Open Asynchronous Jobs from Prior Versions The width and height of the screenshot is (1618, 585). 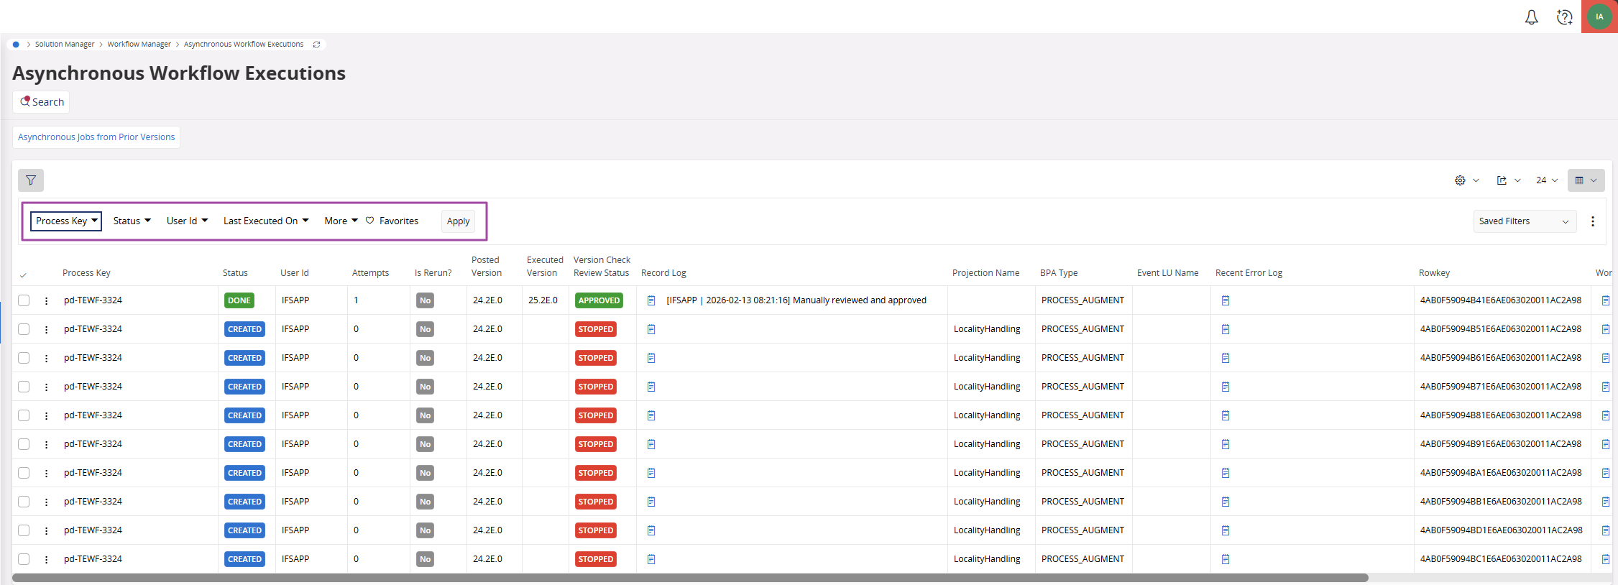pyautogui.click(x=96, y=137)
